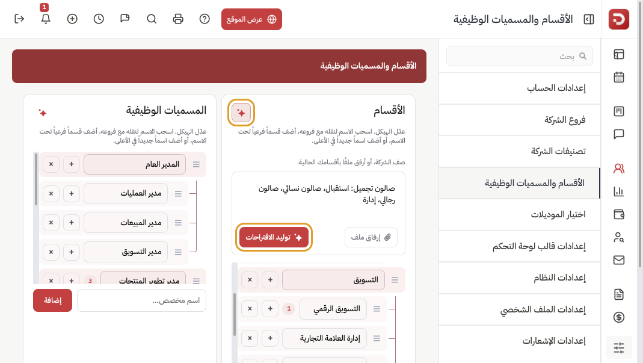Screen dimensions: 643x363
Task: Open إعدادات قالب لوحة التحكم menu item
Action: 520,246
